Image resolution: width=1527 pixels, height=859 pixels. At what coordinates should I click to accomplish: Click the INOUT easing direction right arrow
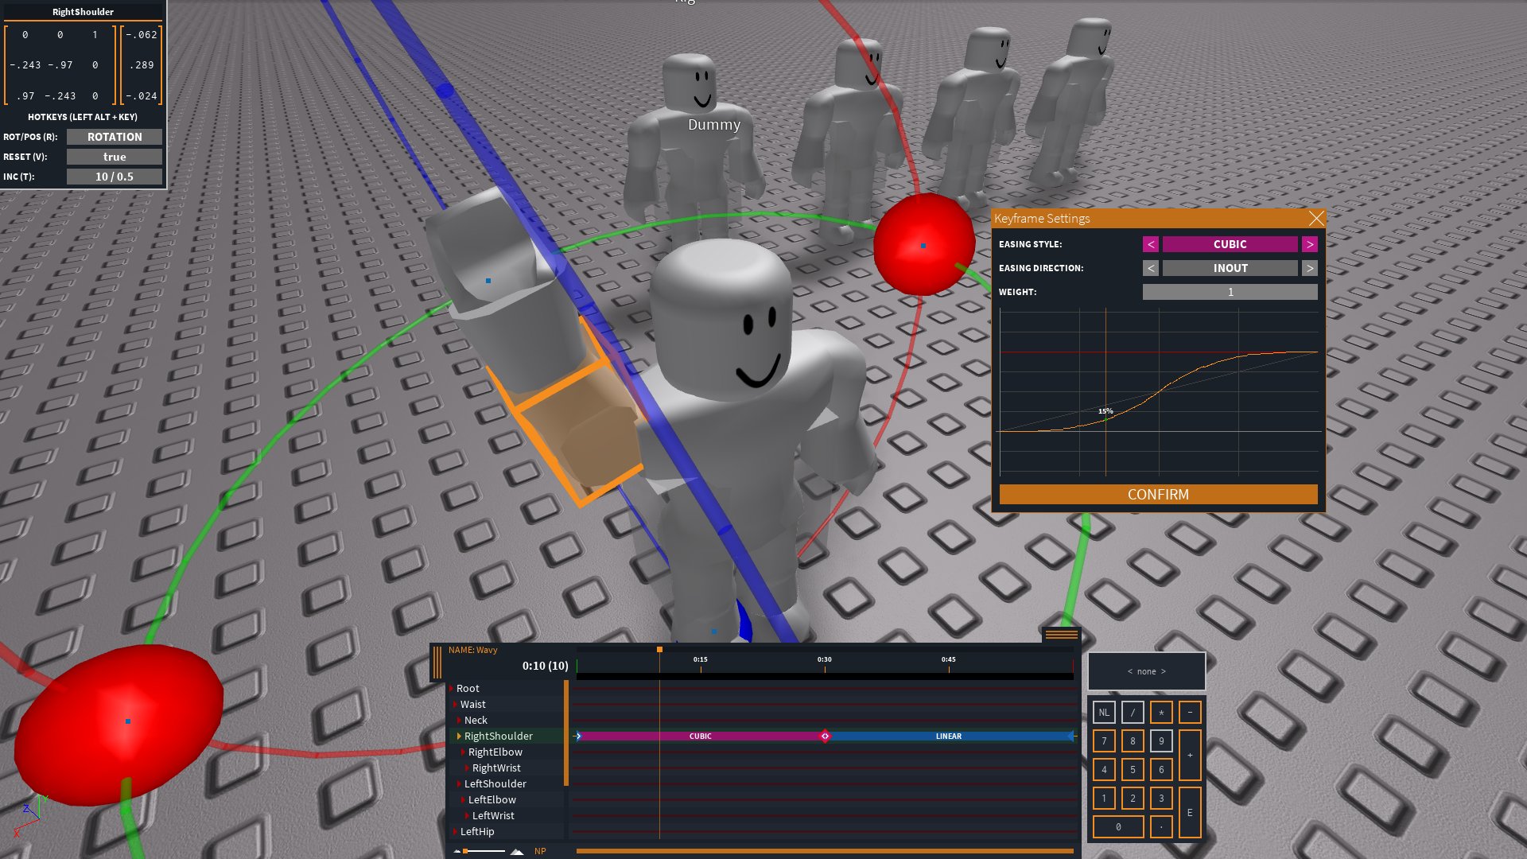[x=1310, y=267]
